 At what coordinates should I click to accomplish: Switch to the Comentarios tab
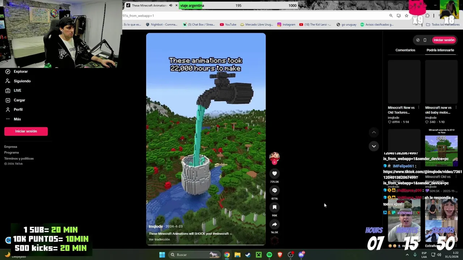(x=405, y=50)
